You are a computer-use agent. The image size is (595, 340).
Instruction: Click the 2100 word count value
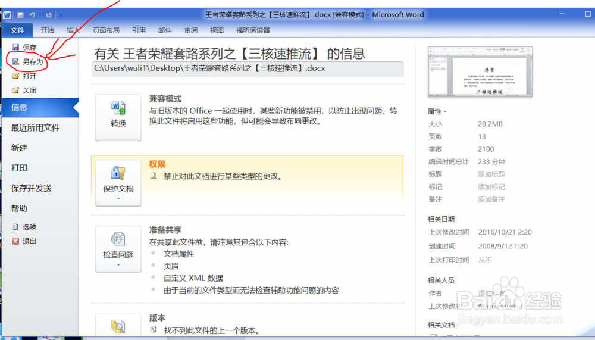point(486,149)
